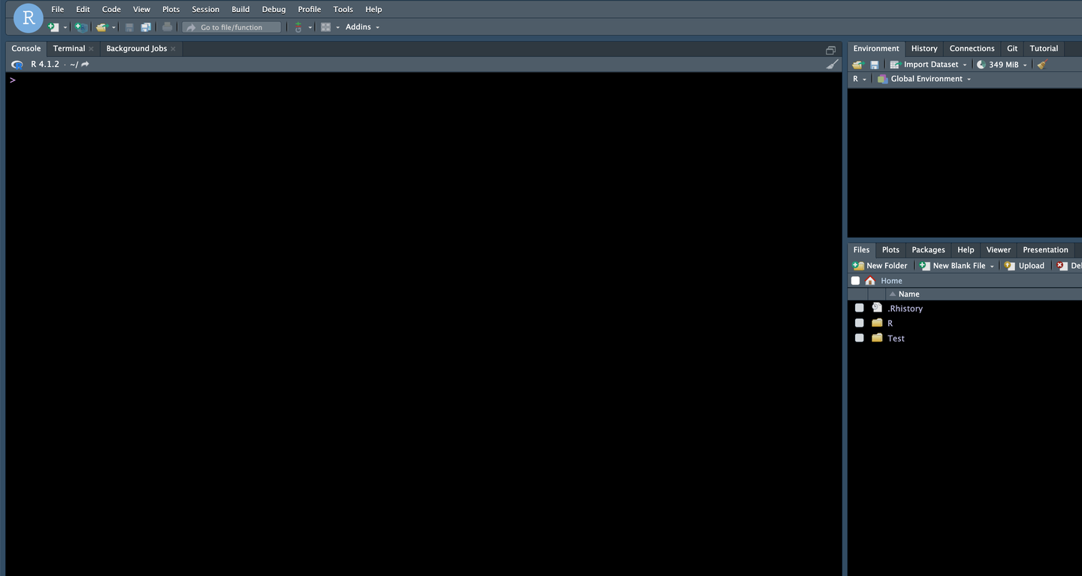1082x576 pixels.
Task: Select the checkbox next to the Test folder
Action: tap(859, 337)
